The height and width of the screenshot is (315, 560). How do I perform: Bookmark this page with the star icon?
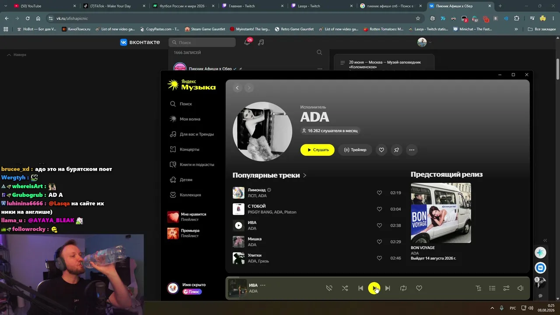418,18
